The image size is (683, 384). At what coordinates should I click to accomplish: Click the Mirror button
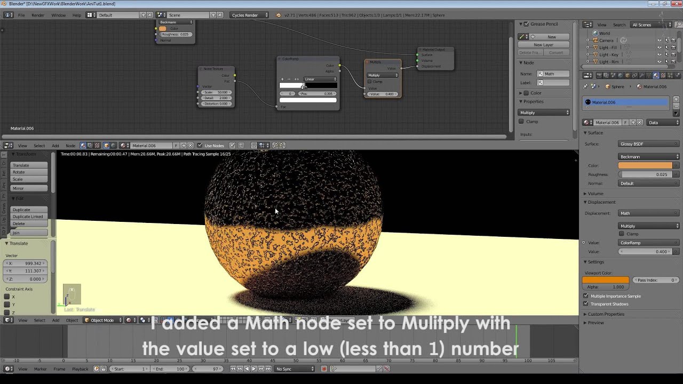tap(29, 188)
